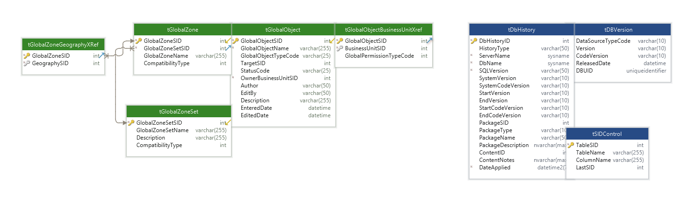The height and width of the screenshot is (201, 693).
Task: Pick the tSIDControl table title
Action: [607, 134]
